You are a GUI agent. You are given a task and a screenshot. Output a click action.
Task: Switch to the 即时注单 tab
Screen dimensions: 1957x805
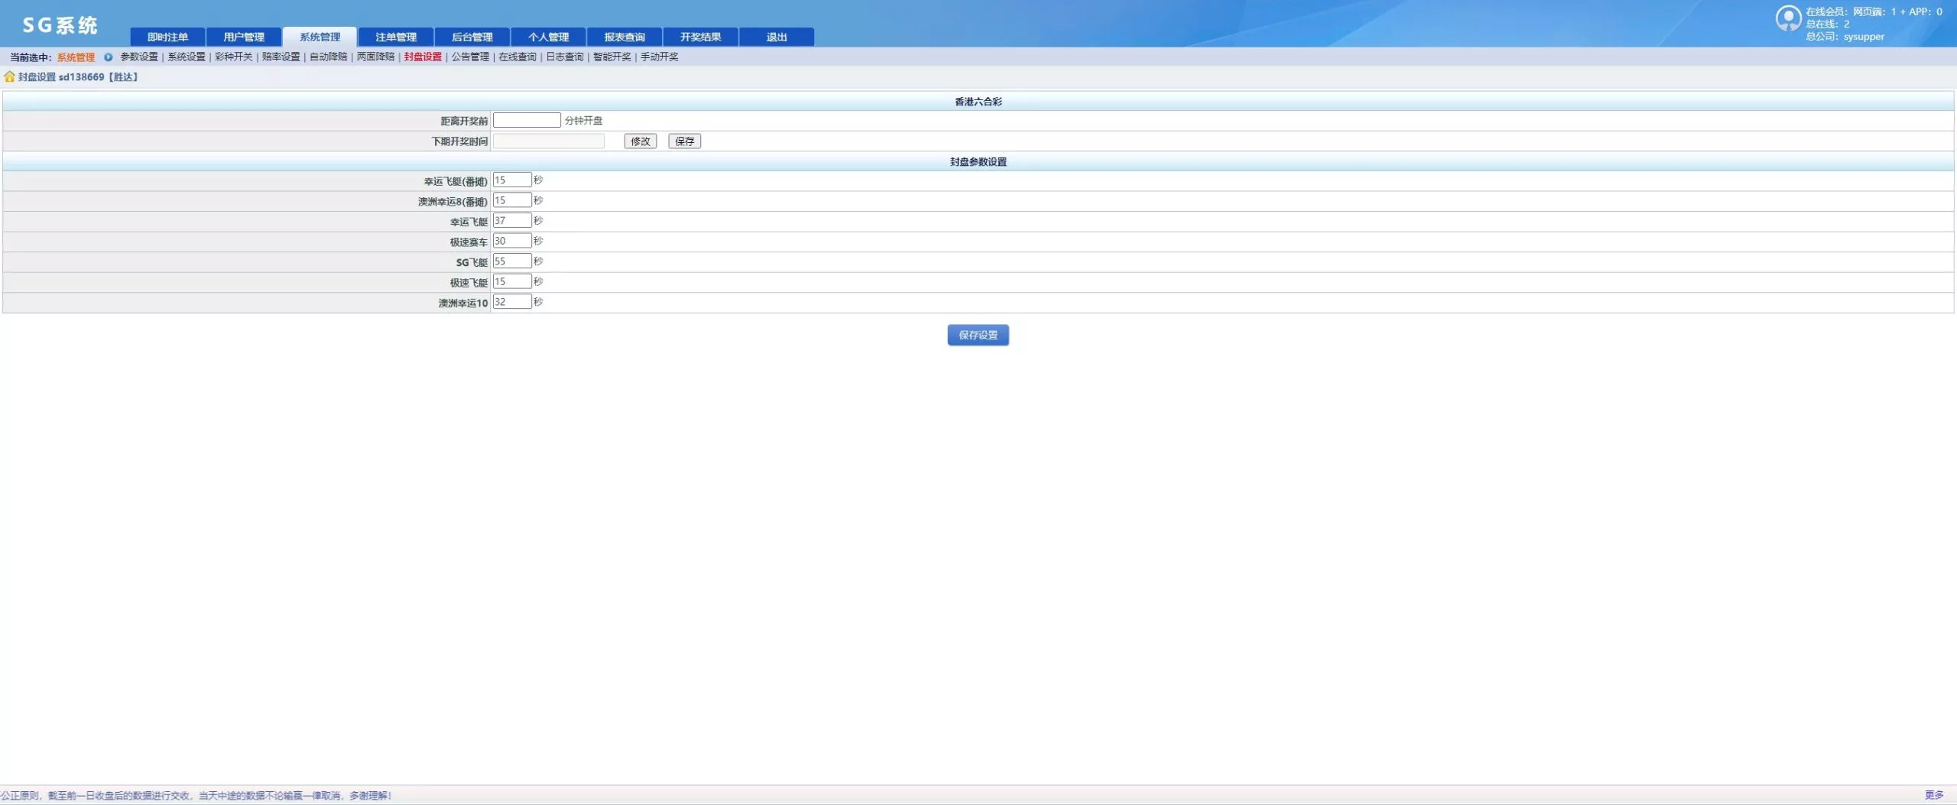(x=167, y=36)
